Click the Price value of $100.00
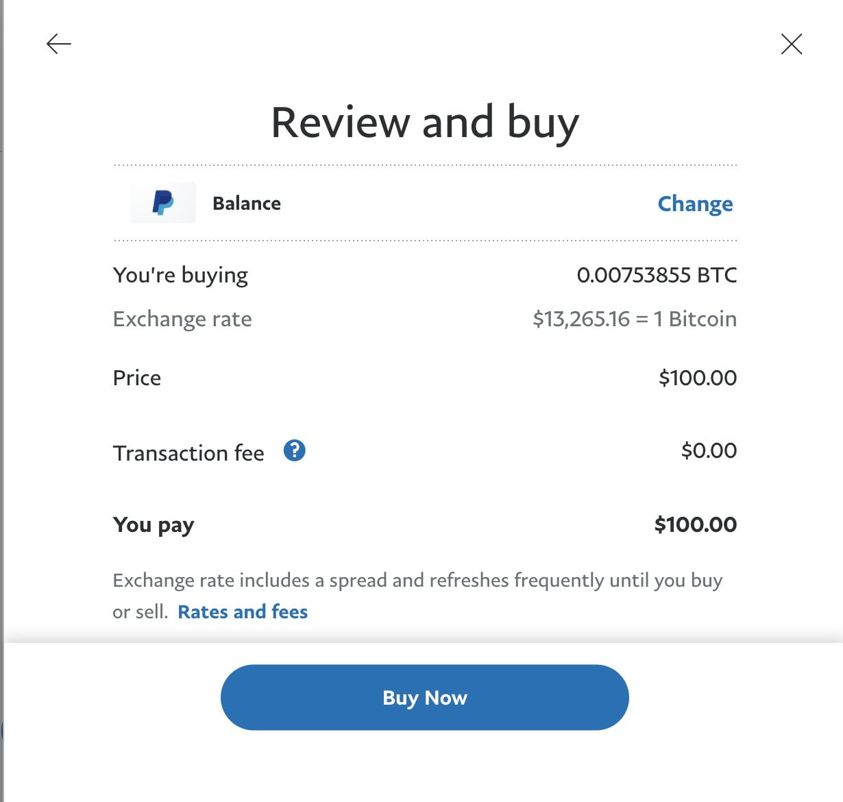 tap(697, 378)
